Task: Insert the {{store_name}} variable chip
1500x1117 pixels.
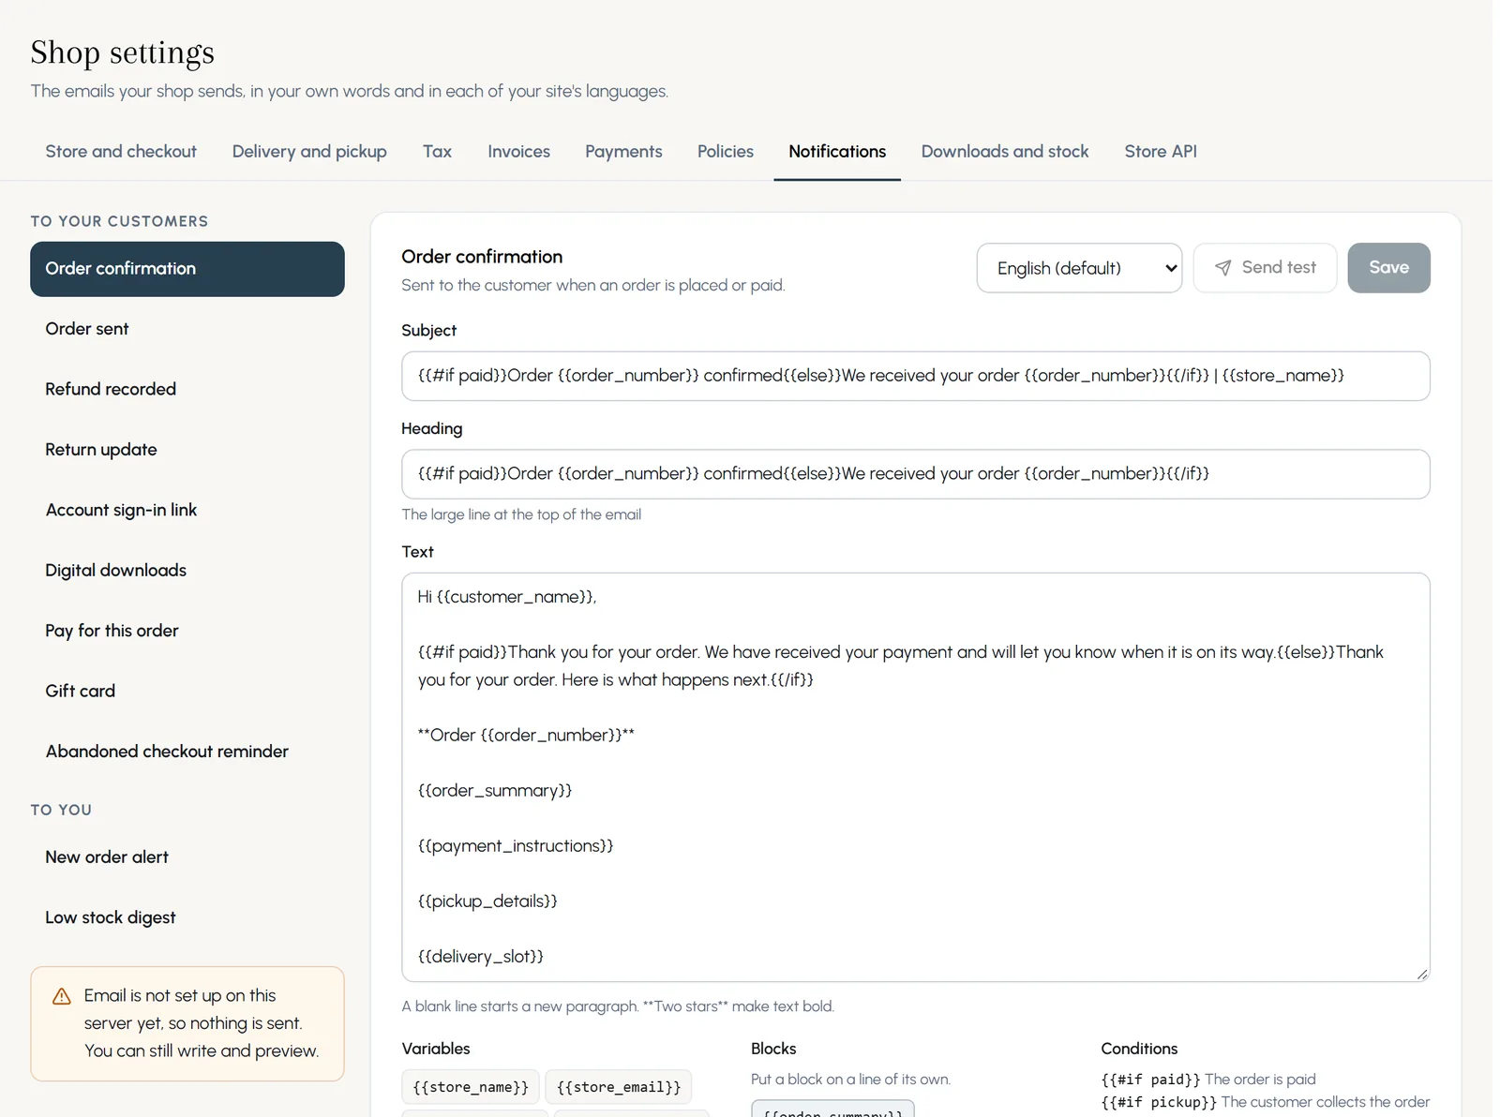Action: pos(471,1087)
